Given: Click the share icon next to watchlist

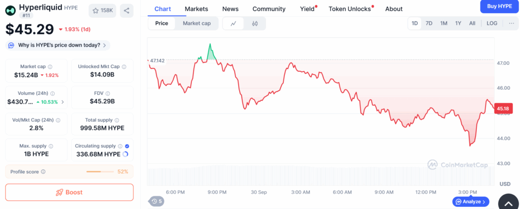Looking at the screenshot, I should (x=126, y=10).
